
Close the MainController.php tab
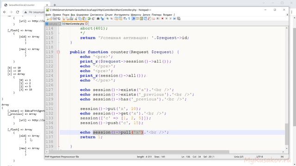pos(86,24)
